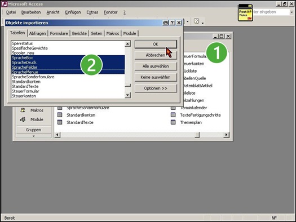Image resolution: width=296 pixels, height=222 pixels.
Task: Click the Office Assistant help toolbar icon
Action: point(197,21)
